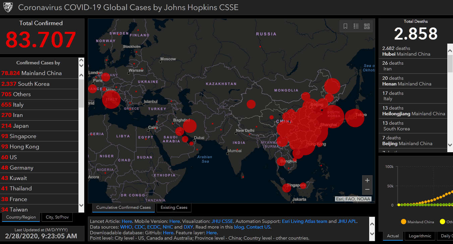This screenshot has height=244, width=453.
Task: Select 41 Thailand row
Action: 39,188
